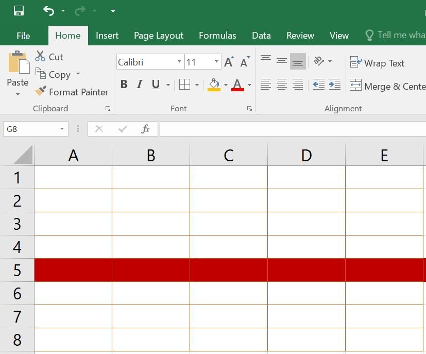The image size is (426, 354).
Task: Click Increase Font Size icon
Action: point(229,62)
